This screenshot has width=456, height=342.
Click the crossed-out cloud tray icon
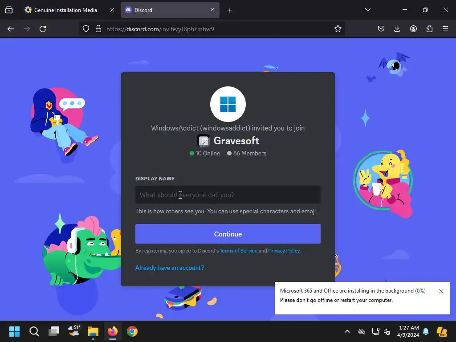pos(362,331)
